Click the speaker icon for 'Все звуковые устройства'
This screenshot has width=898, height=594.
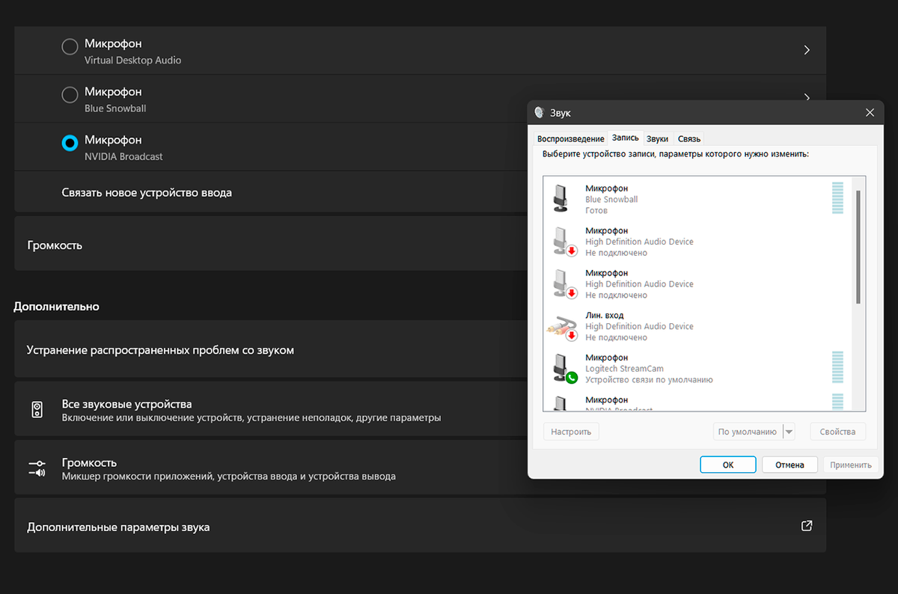37,409
